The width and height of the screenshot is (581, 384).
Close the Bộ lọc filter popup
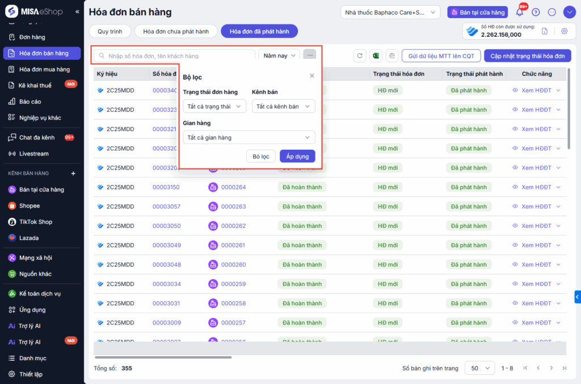311,76
